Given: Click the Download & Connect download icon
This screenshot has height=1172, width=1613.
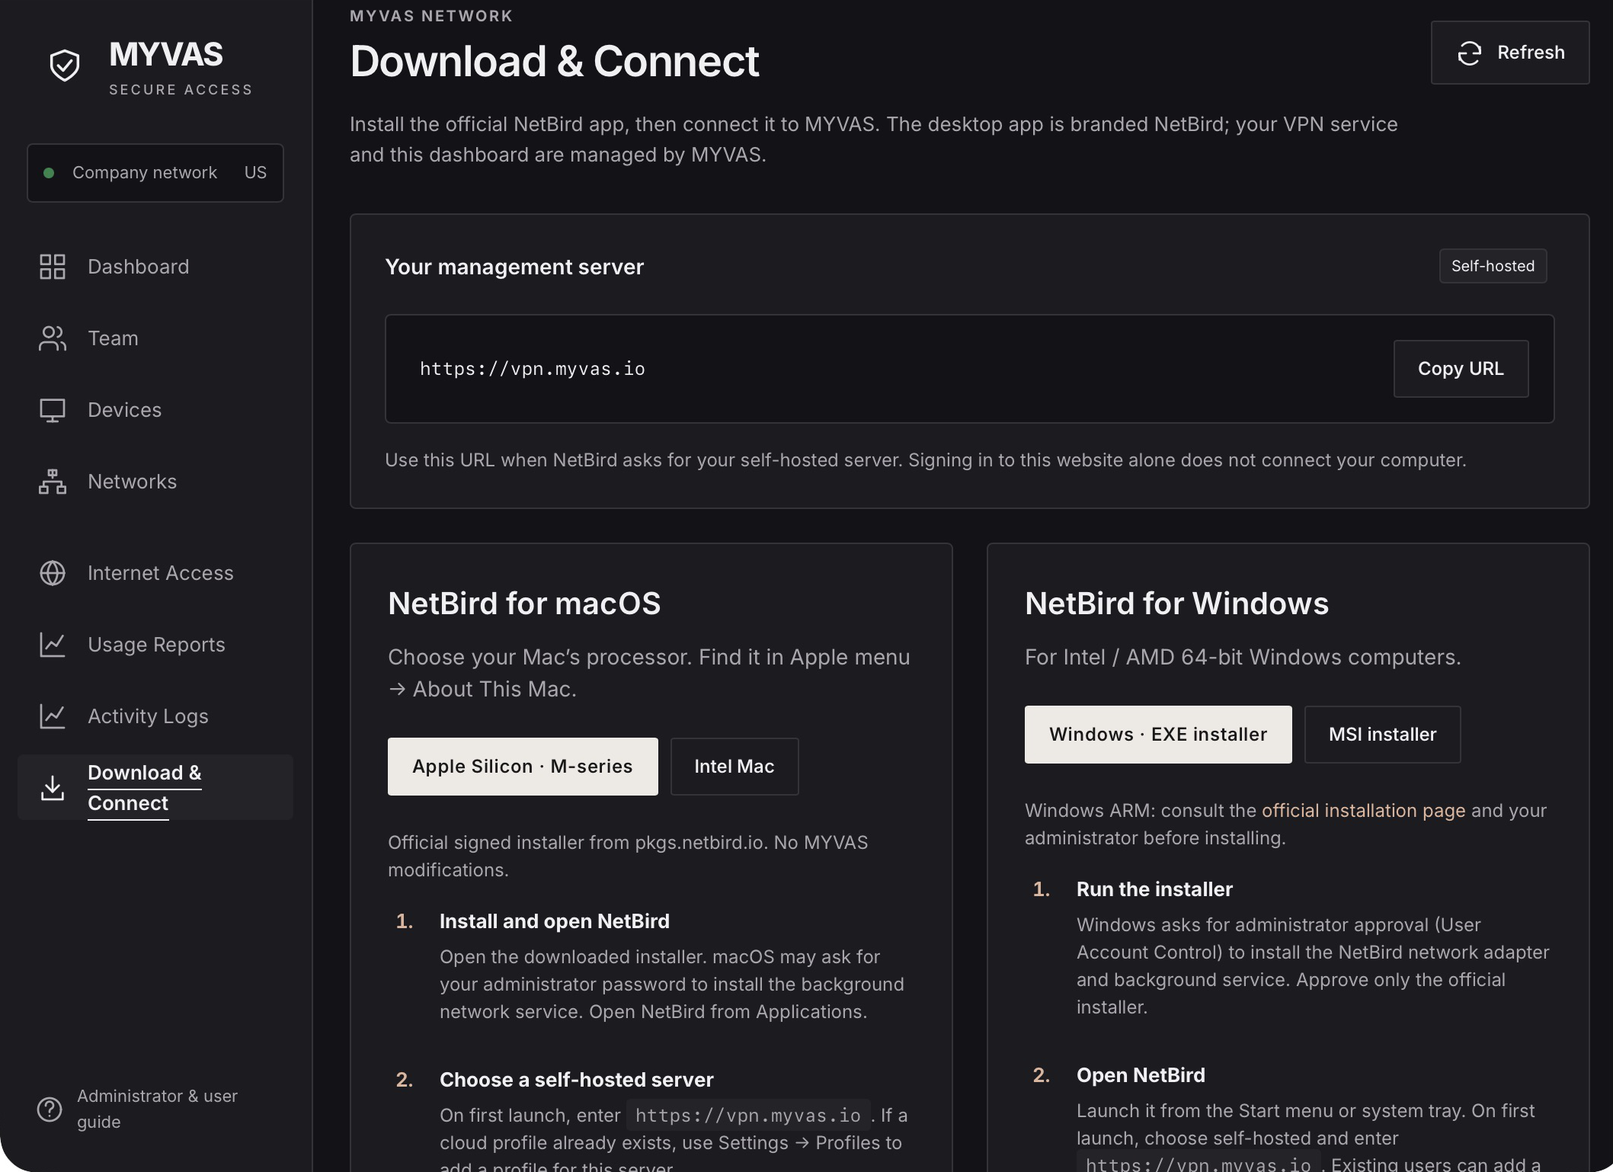Looking at the screenshot, I should pos(53,788).
